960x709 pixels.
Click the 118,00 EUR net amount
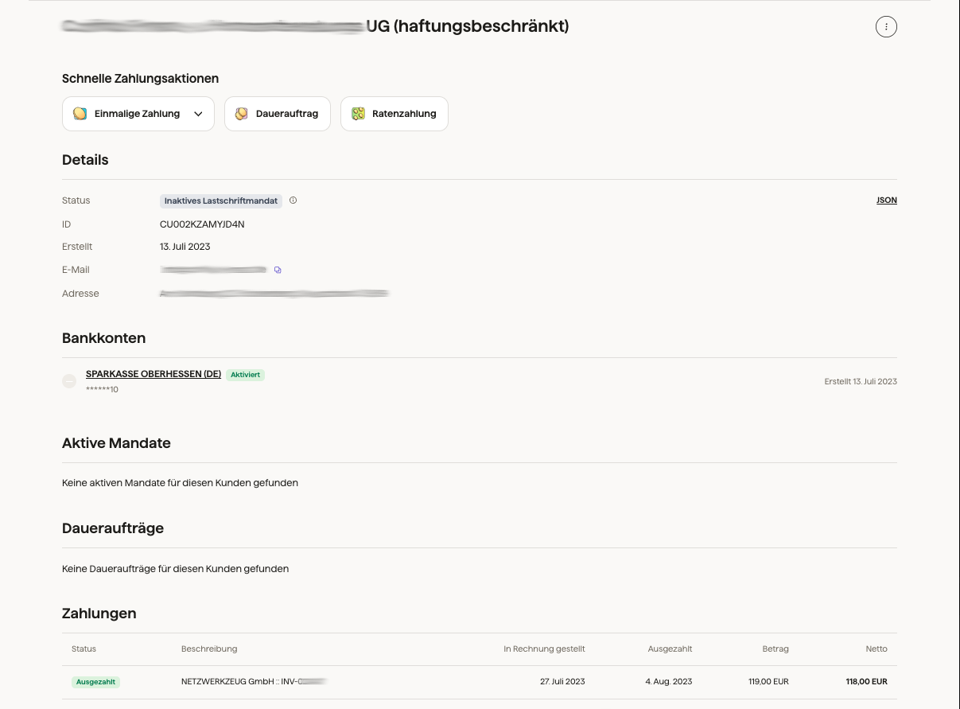(x=867, y=682)
